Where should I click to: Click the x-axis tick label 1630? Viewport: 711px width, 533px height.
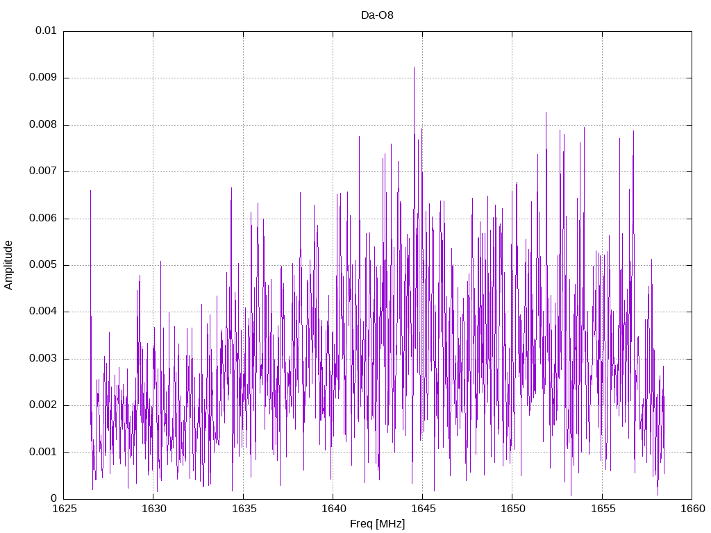click(x=153, y=509)
